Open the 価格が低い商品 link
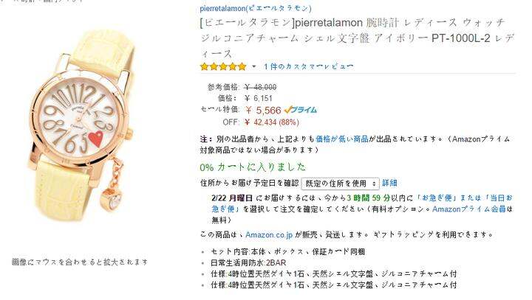This screenshot has width=532, height=300. coord(342,139)
